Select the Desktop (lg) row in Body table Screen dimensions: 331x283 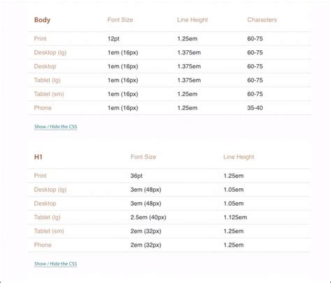pyautogui.click(x=169, y=52)
